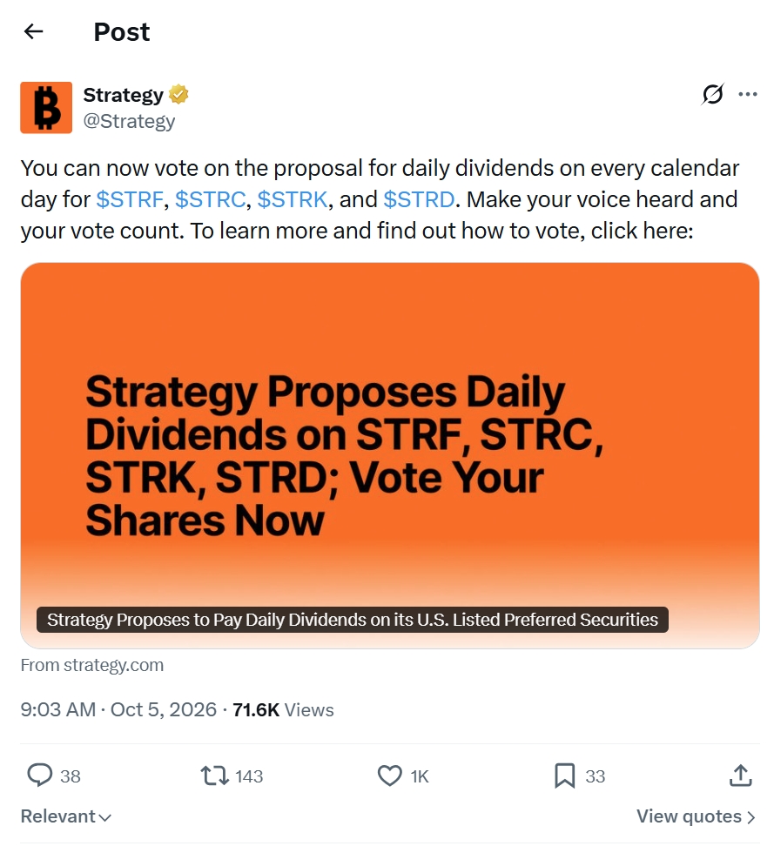The width and height of the screenshot is (774, 846).
Task: Bookmark this post
Action: 564,775
